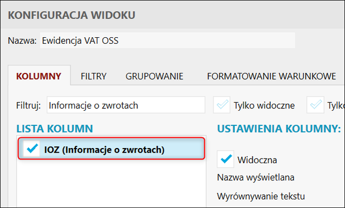Toggle the checkbox right of Tylko widoczne
Screen dimensions: 345x208
[x=317, y=105]
